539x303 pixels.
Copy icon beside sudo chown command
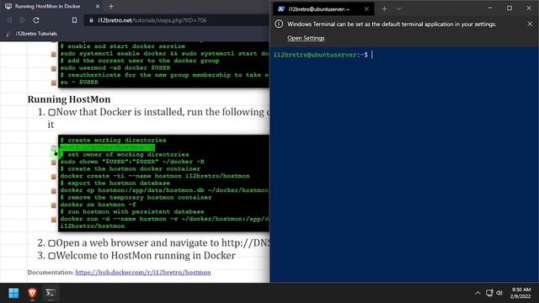(x=54, y=162)
